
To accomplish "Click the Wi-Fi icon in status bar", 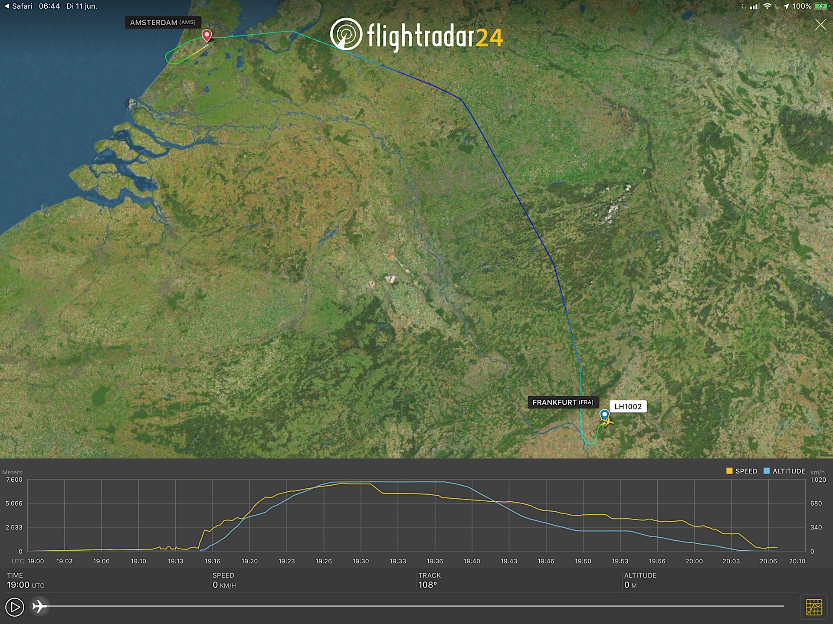I will (767, 6).
